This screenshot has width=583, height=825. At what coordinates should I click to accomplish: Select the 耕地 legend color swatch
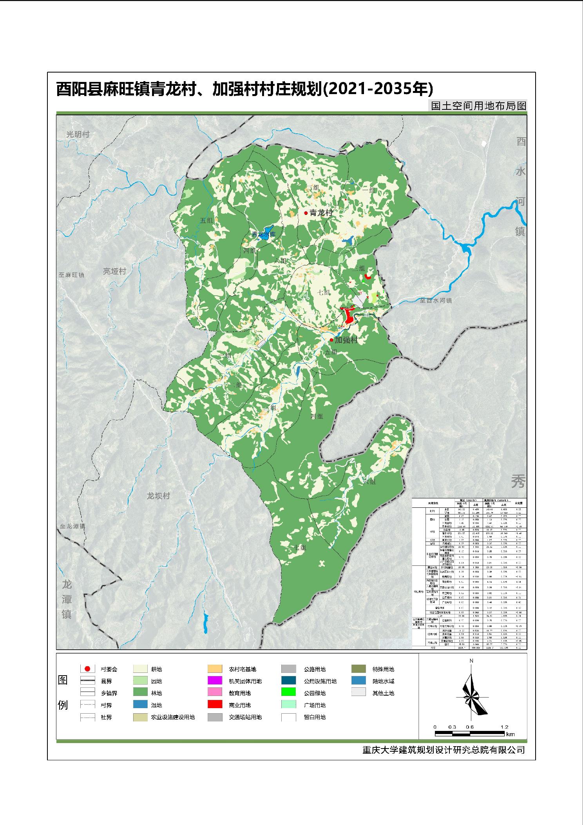(x=141, y=669)
